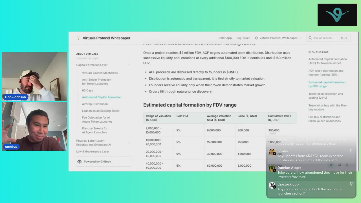Click Lawler's avatar in chat overlay
Viewport: 361px width, 203px height.
272,152
